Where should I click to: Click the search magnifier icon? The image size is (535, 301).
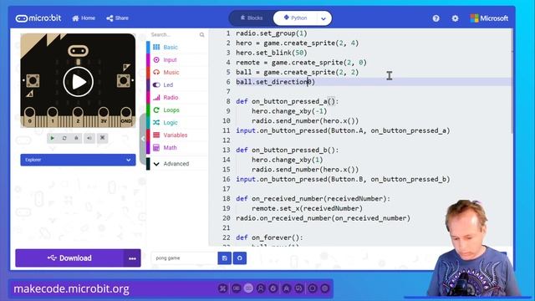tap(201, 35)
